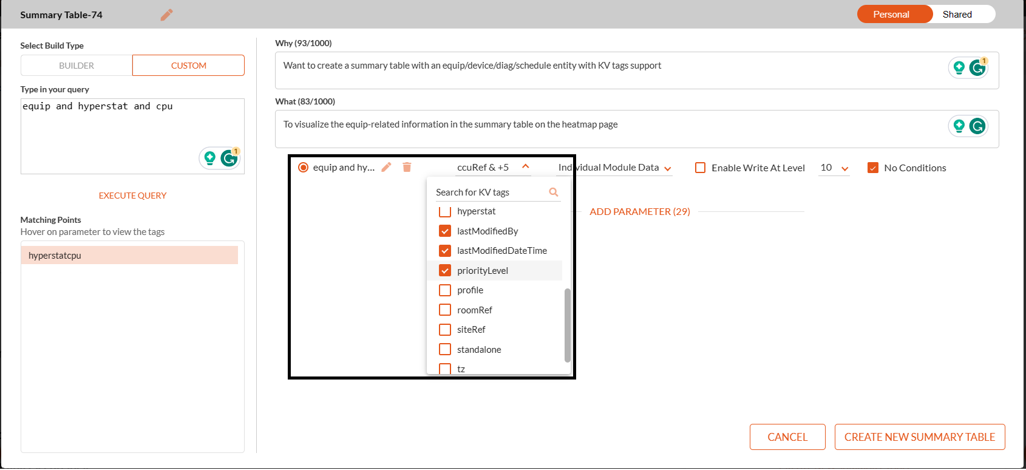Viewport: 1026px width, 470px height.
Task: Click green lightbulb icon in query editor
Action: pyautogui.click(x=209, y=158)
